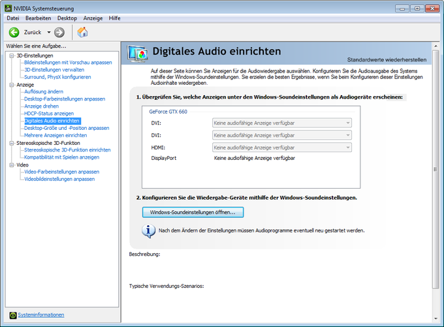Open the Bearbeiten menu

pos(39,18)
